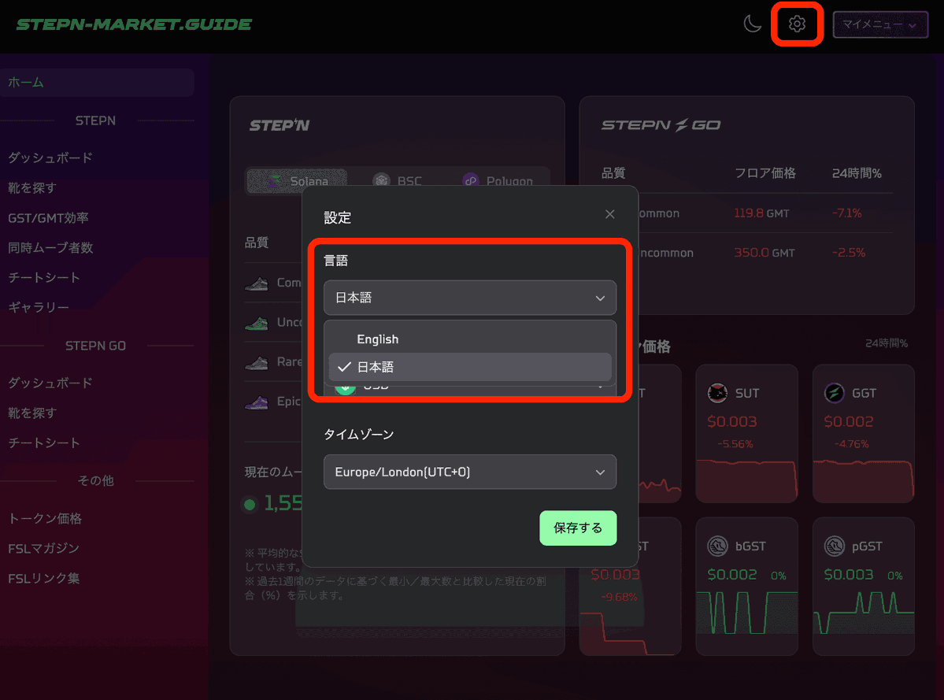Click the -7.1% change value
Viewport: 944px width, 700px height.
846,213
